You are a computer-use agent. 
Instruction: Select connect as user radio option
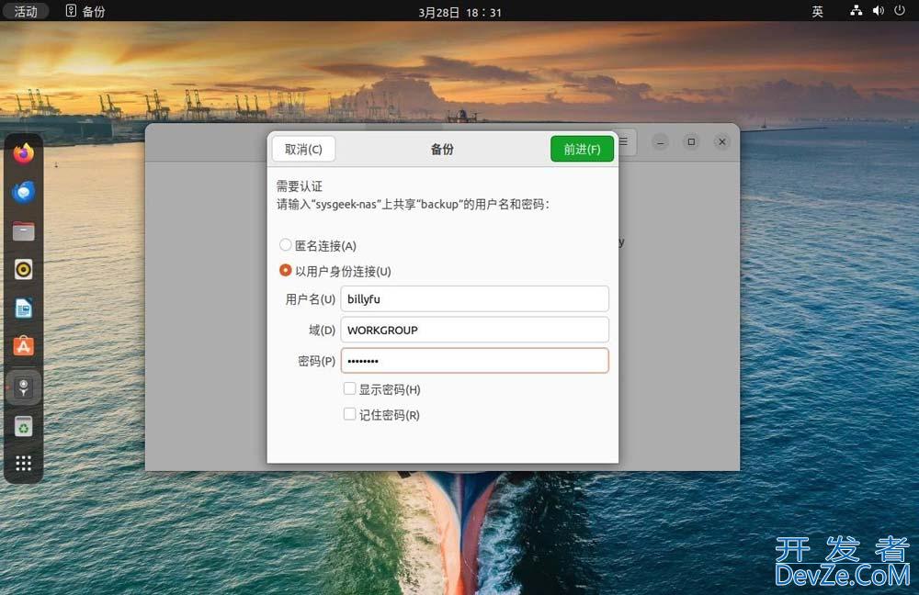click(x=286, y=270)
